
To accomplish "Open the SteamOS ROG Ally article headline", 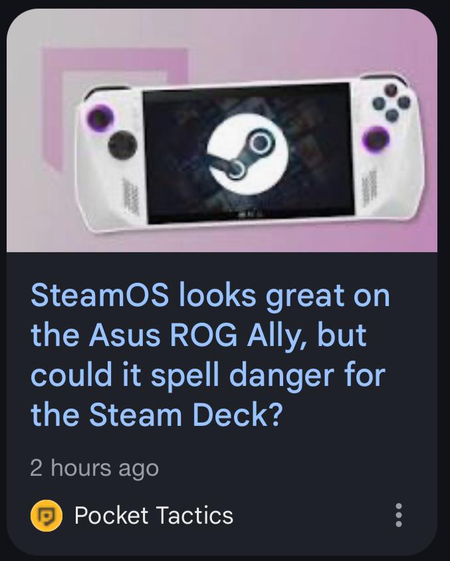I will coord(210,355).
